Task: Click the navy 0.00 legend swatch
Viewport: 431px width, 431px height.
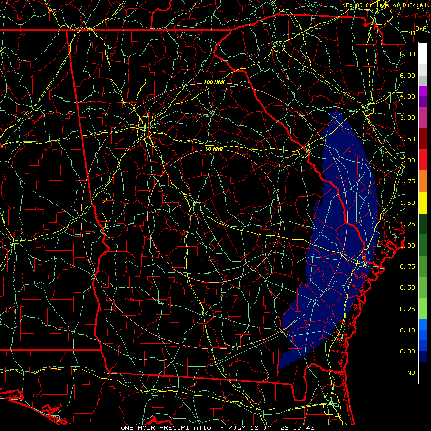Action: coord(423,357)
